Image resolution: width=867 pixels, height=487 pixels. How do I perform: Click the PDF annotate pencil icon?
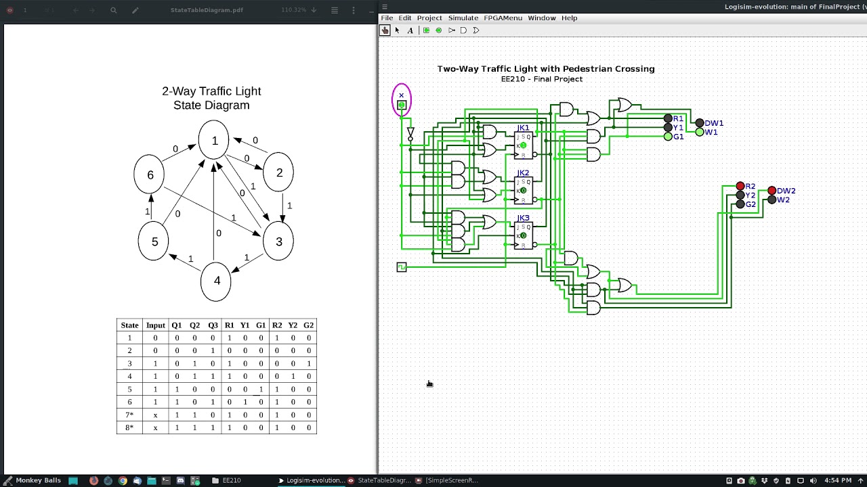135,10
